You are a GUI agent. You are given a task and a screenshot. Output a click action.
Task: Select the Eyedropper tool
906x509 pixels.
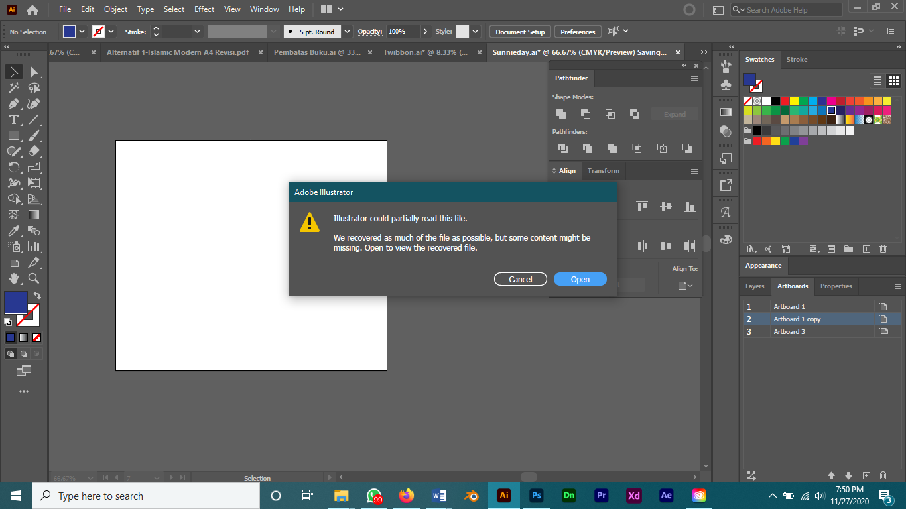(x=14, y=231)
